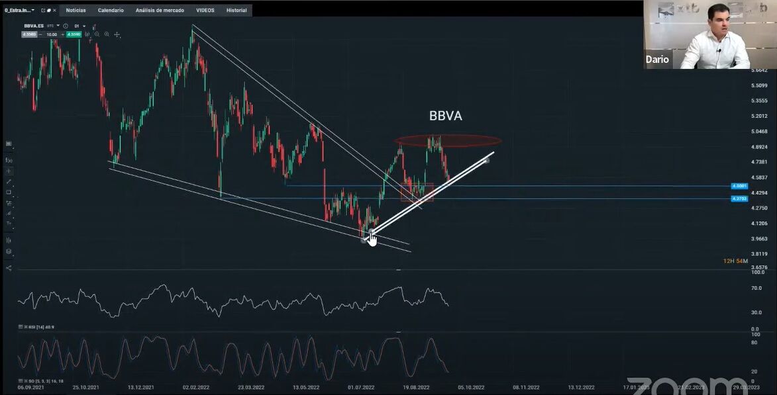Click the 10.00 volume input field
Image resolution: width=777 pixels, height=395 pixels.
point(52,34)
